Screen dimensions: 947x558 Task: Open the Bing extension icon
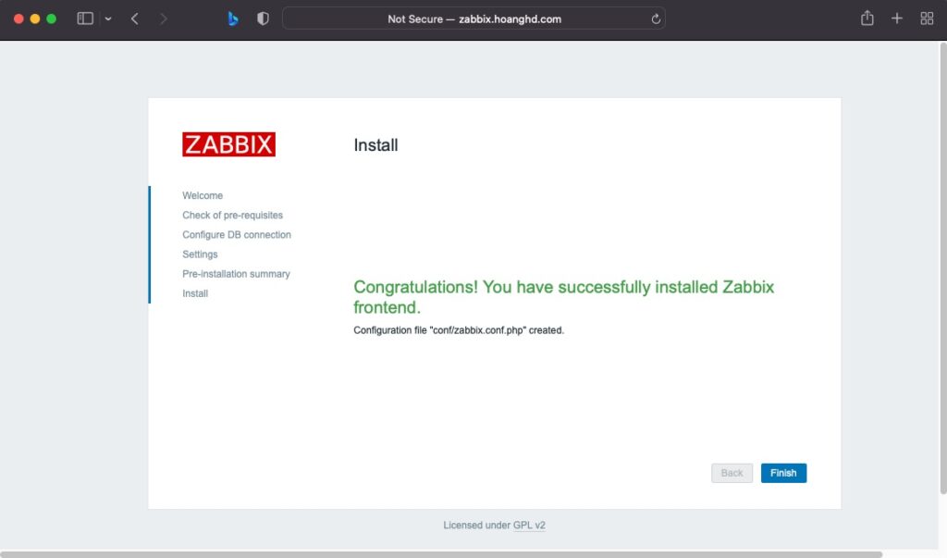tap(232, 19)
